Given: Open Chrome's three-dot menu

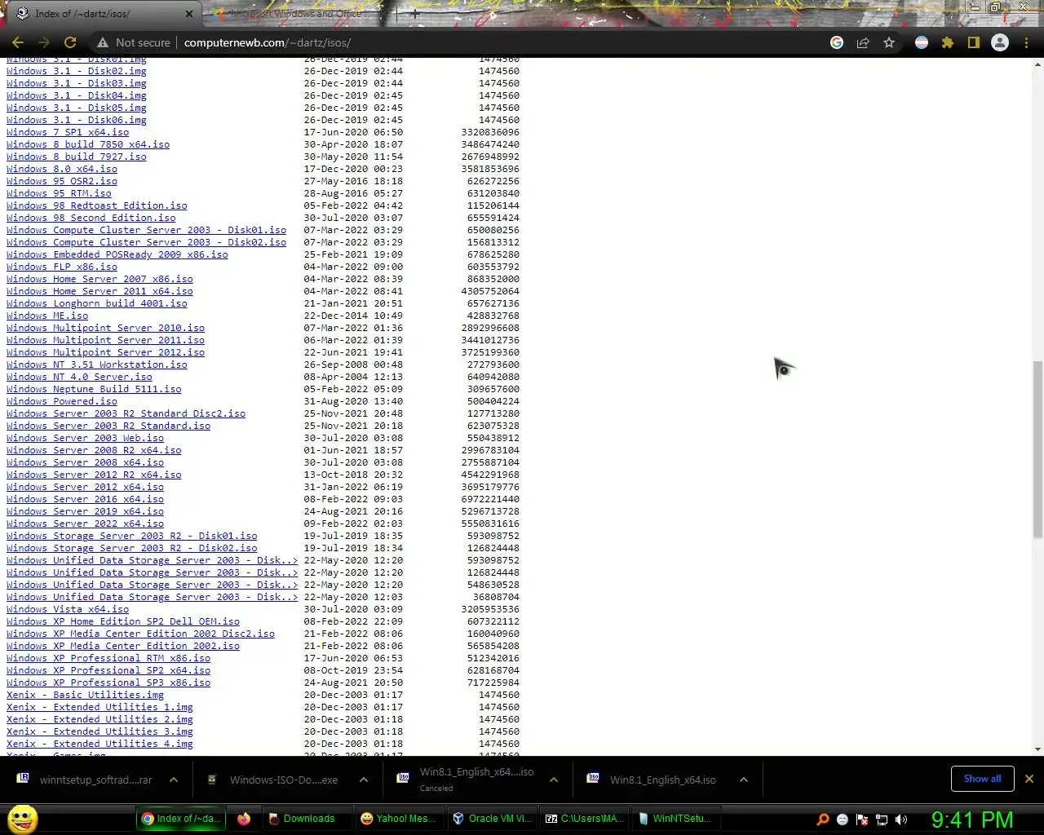Looking at the screenshot, I should (x=1026, y=42).
